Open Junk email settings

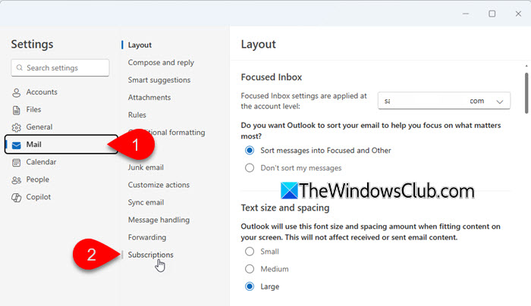click(x=146, y=167)
